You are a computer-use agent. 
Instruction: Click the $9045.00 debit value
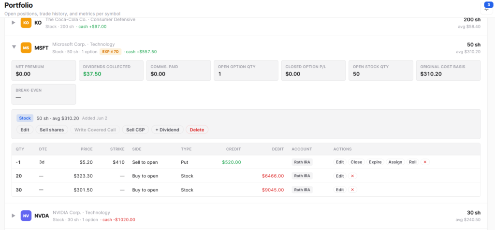(x=273, y=190)
